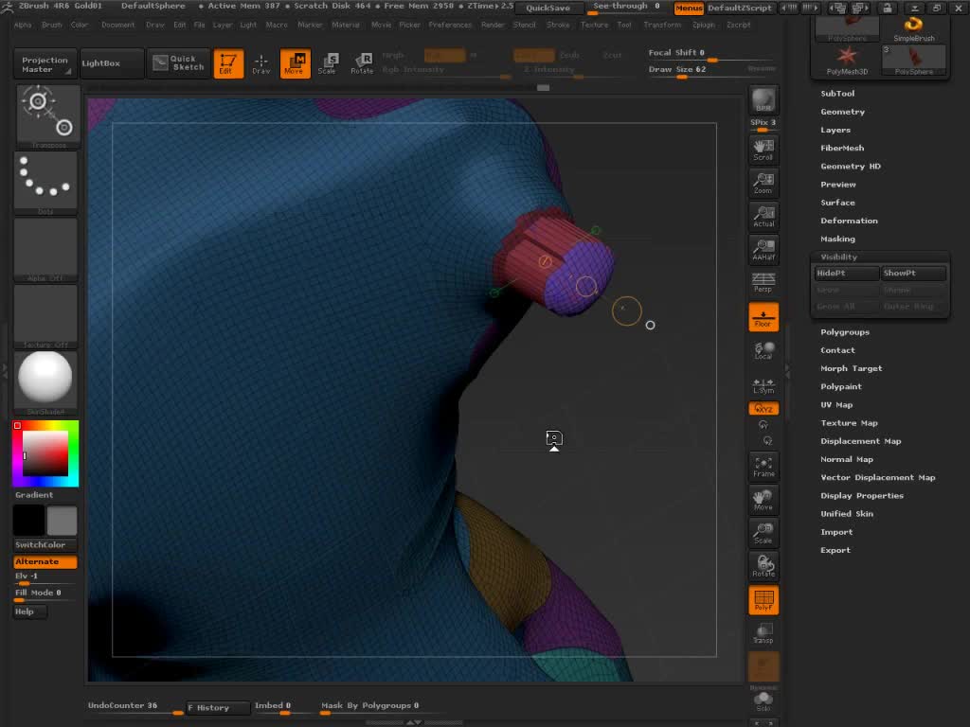Expand the SubTool section
Viewport: 970px width, 727px height.
click(x=837, y=94)
